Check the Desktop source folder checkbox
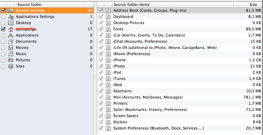 [x=3, y=23]
